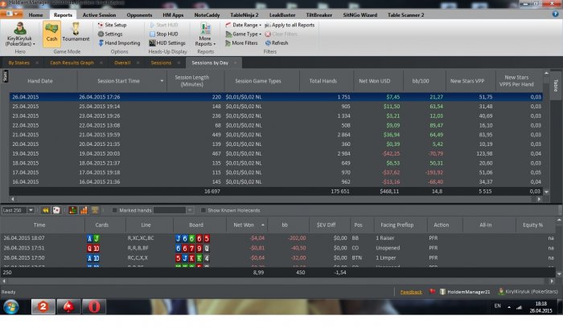Open the Feedback link
This screenshot has height=328, width=563.
(x=411, y=292)
